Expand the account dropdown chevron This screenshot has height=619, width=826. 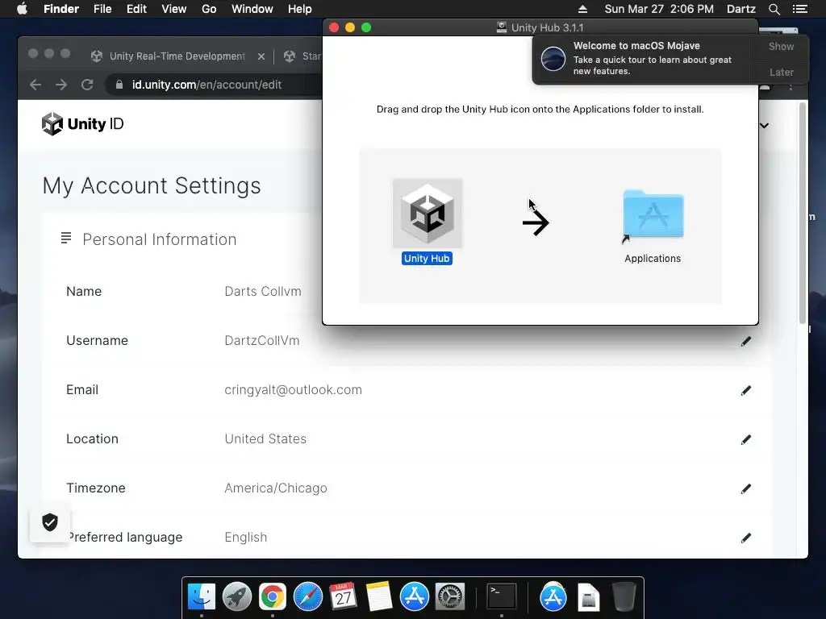[765, 125]
